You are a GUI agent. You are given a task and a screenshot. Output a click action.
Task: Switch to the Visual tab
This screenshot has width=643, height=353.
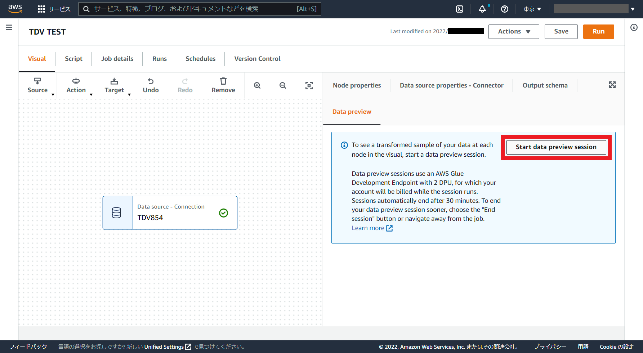tap(37, 59)
